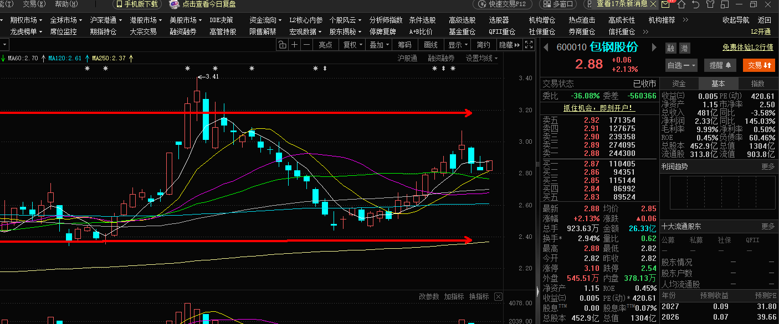Open the mail messages icon

(665, 4)
